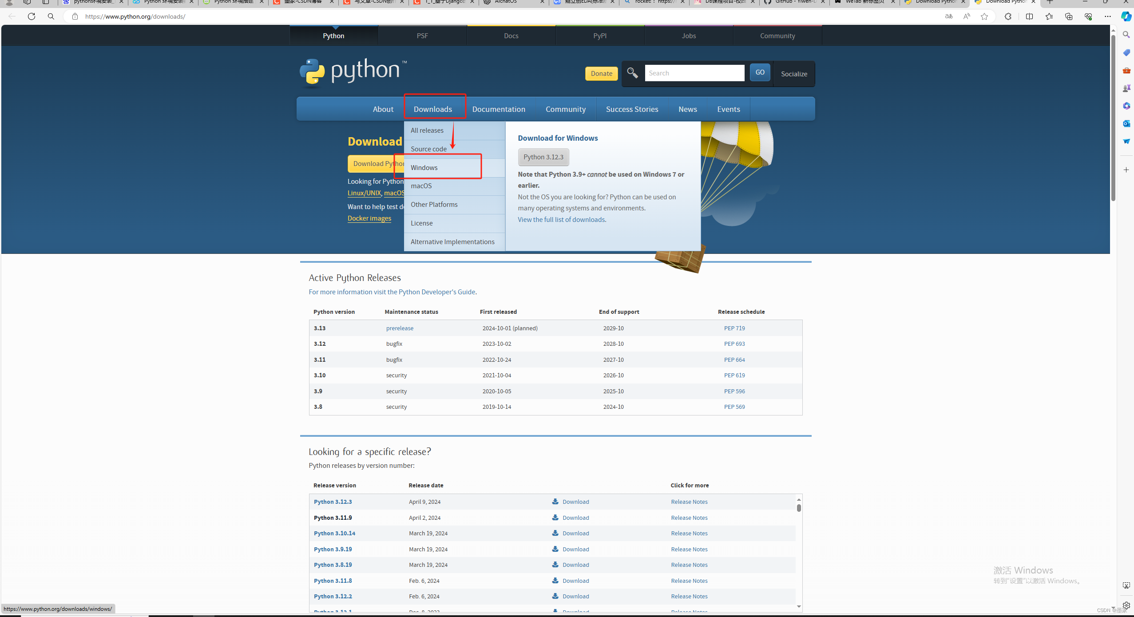The height and width of the screenshot is (617, 1134).
Task: Click the browser refresh icon
Action: [x=32, y=16]
